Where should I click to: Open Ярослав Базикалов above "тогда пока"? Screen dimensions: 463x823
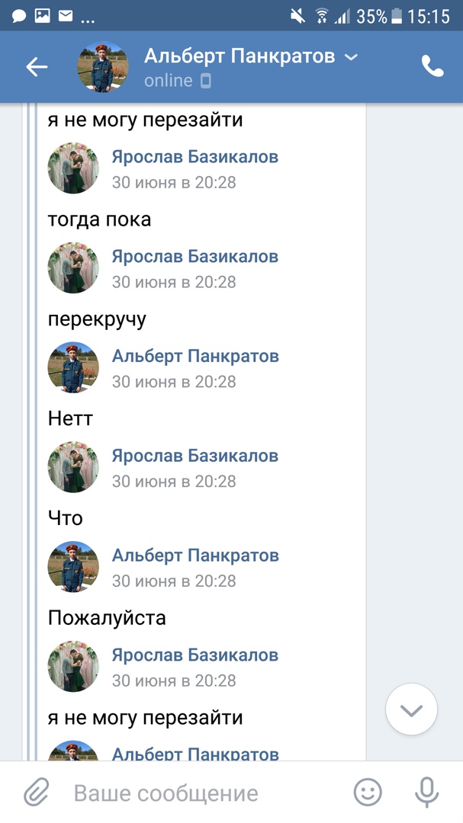[195, 157]
